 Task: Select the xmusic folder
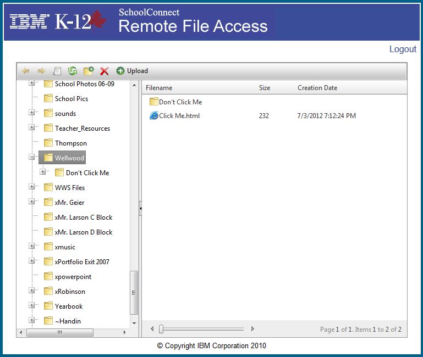(65, 247)
